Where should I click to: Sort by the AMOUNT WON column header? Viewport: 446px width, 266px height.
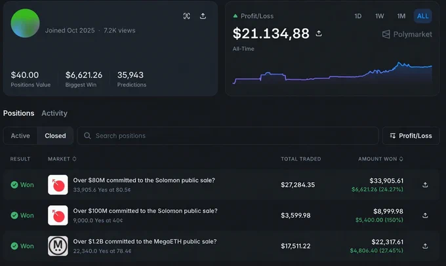pyautogui.click(x=380, y=159)
